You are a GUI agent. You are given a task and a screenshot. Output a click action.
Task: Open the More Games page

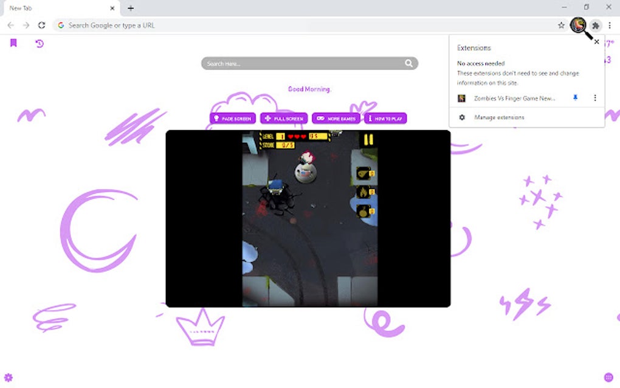tap(337, 118)
